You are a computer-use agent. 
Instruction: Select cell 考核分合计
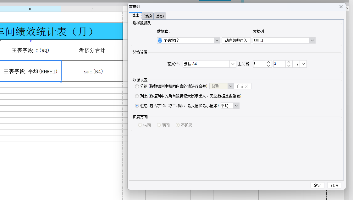[x=92, y=50]
